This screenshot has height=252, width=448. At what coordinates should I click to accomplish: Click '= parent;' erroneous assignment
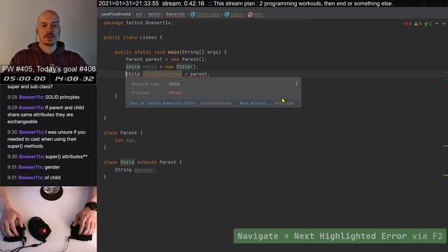point(197,74)
